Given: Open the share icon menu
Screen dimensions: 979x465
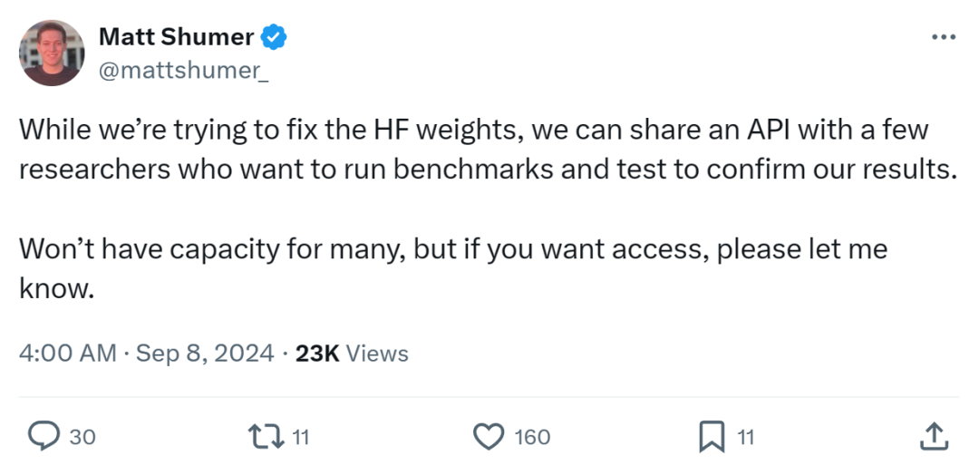Looking at the screenshot, I should tap(932, 437).
